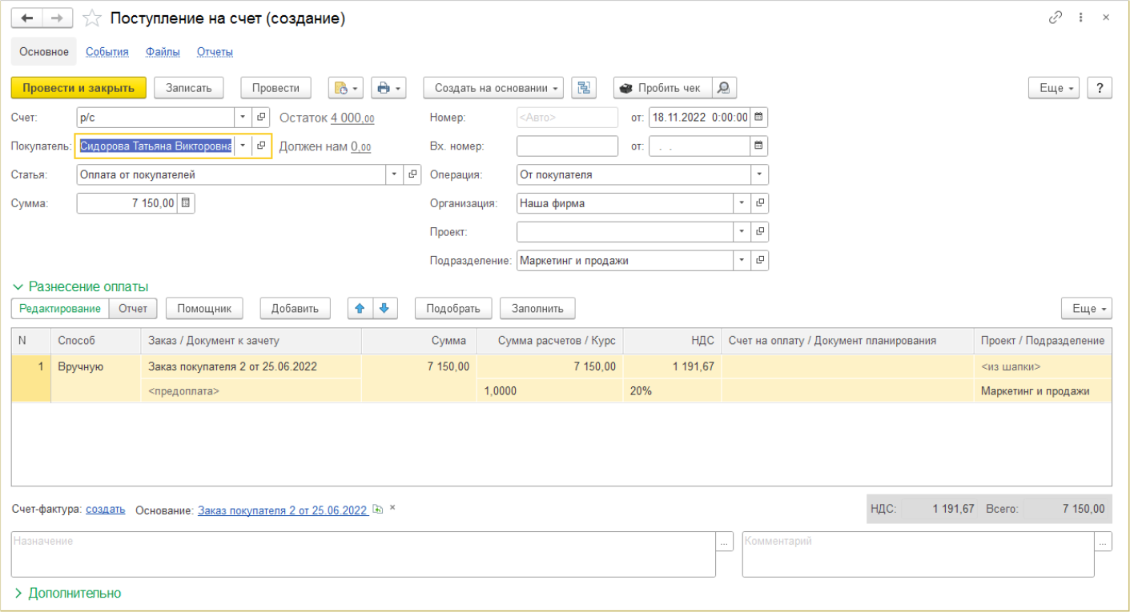Click into the Комментарий text field
The height and width of the screenshot is (612, 1130).
[918, 554]
